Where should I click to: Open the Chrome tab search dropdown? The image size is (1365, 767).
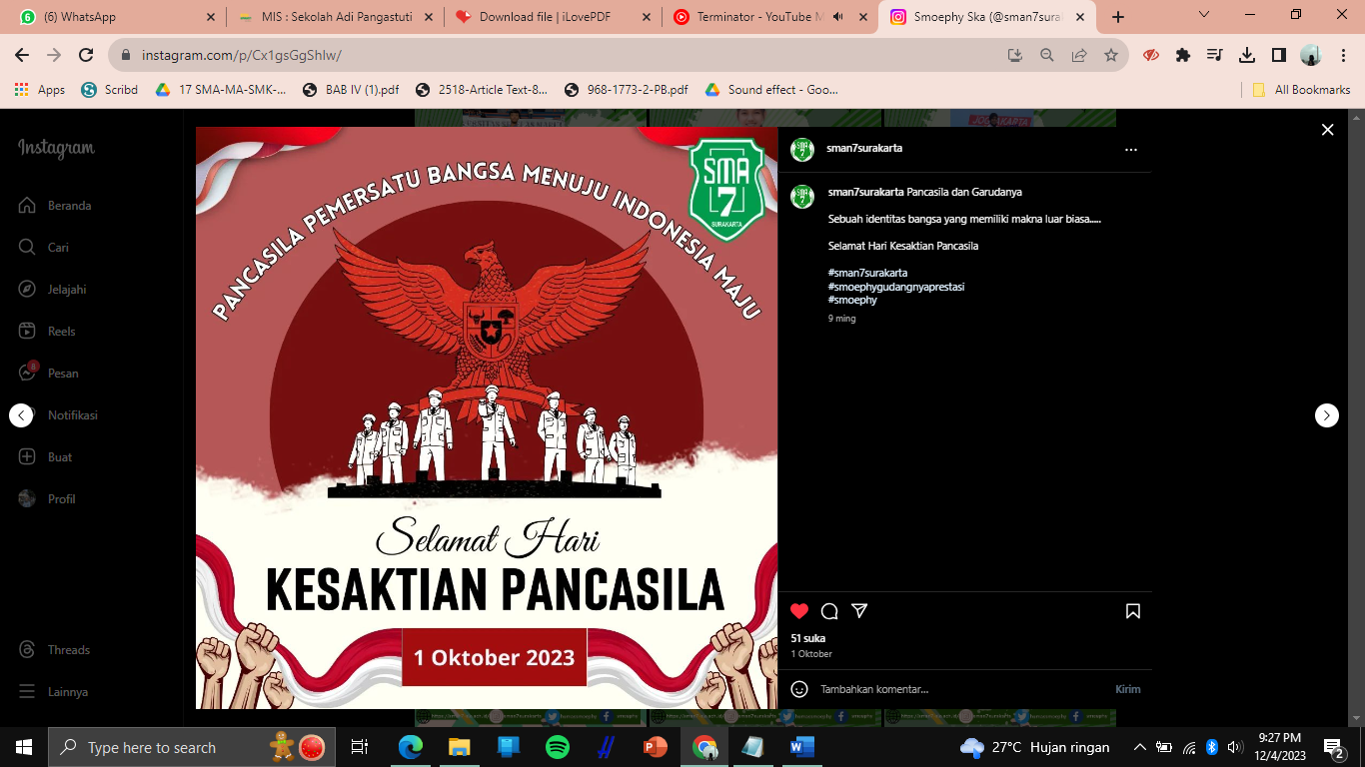tap(1204, 15)
